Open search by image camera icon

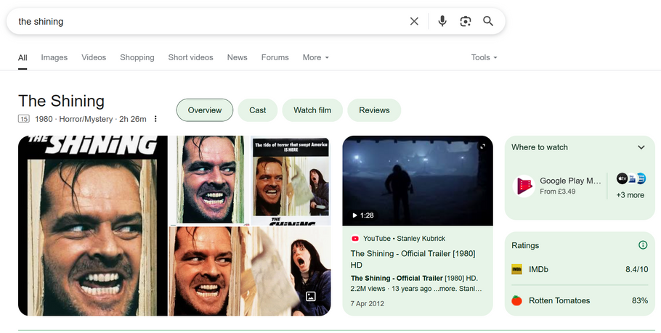pos(466,21)
